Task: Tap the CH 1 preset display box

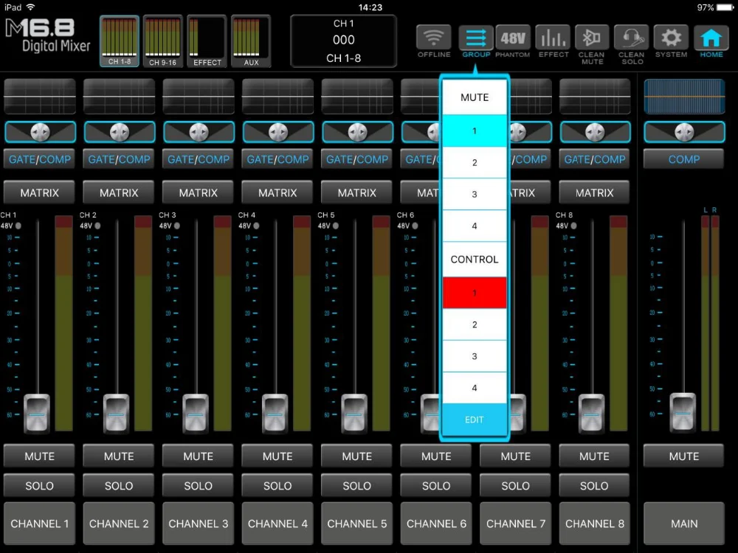Action: tap(344, 41)
